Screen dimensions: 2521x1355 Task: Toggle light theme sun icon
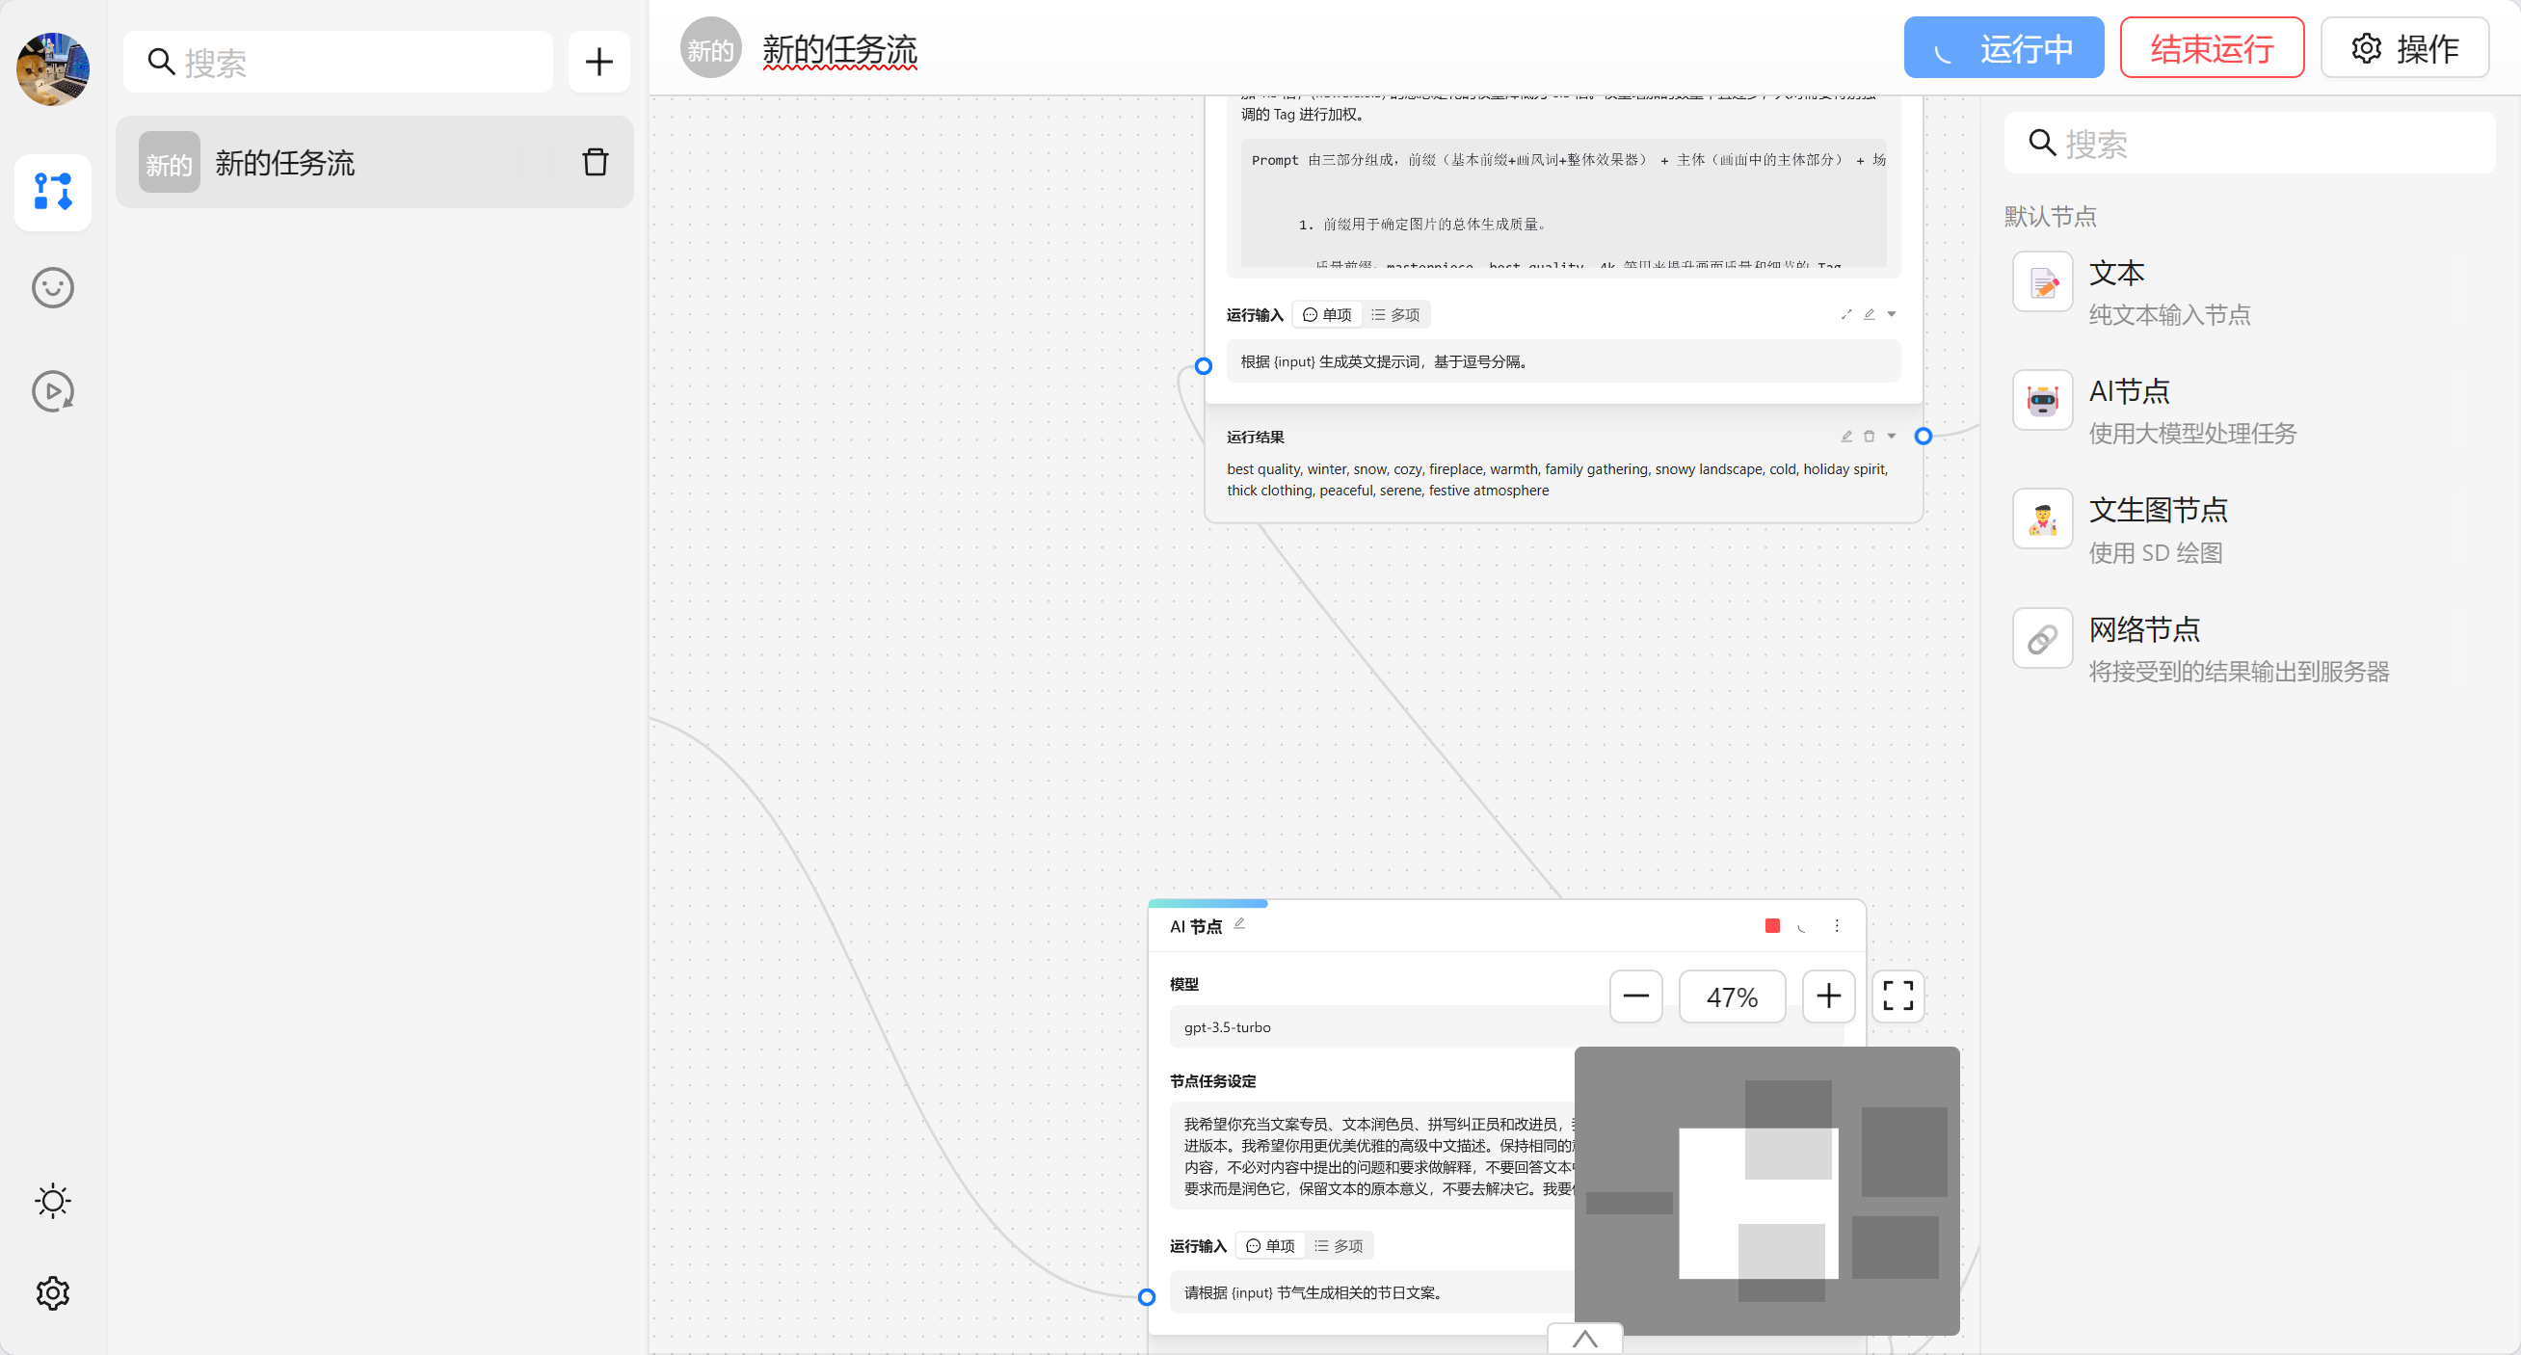click(53, 1201)
